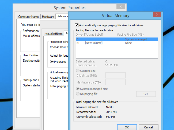This screenshot has width=174, height=130.
Task: Select drive C: row in list
Action: 117,39
